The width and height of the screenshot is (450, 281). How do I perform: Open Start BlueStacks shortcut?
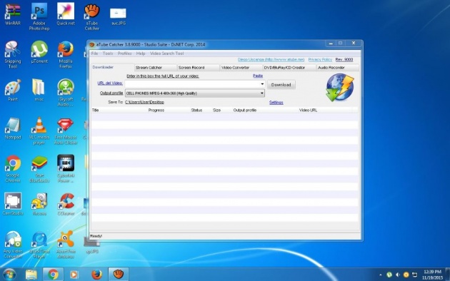pos(39,168)
